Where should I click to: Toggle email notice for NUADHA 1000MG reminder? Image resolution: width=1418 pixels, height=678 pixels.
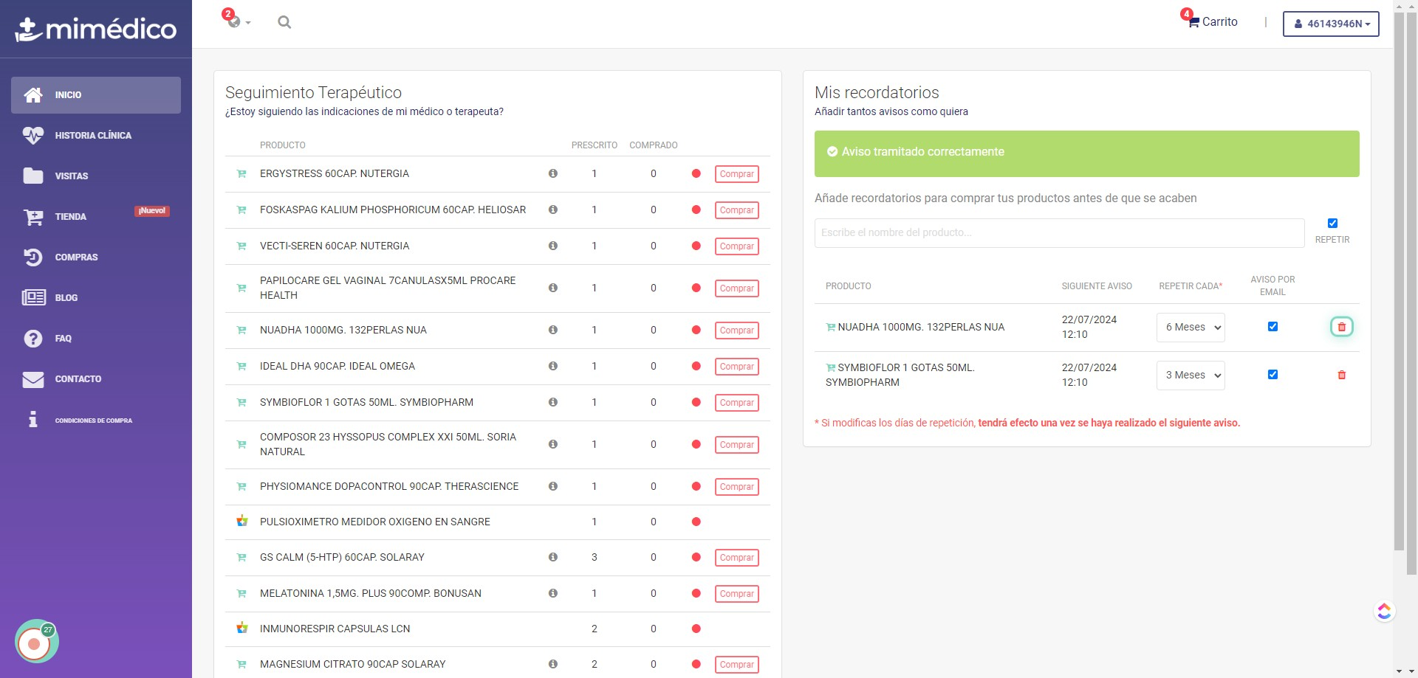pos(1273,326)
